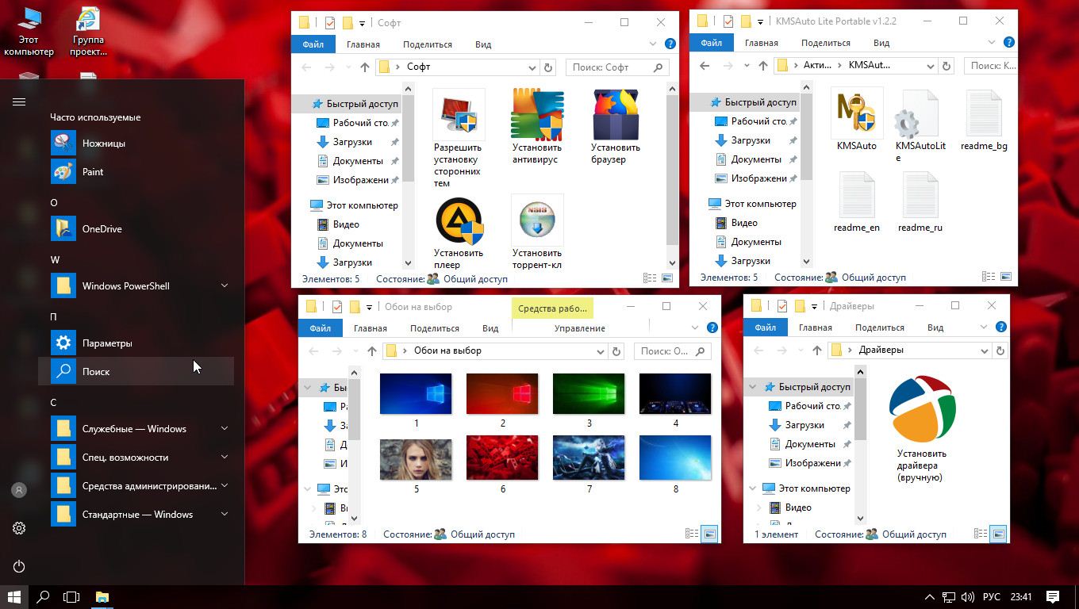Open Загрузки in Софт quick access
Viewport: 1079px width, 609px height.
352,142
